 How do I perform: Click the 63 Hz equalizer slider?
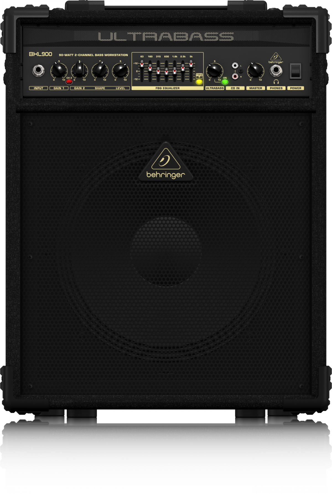coord(142,65)
